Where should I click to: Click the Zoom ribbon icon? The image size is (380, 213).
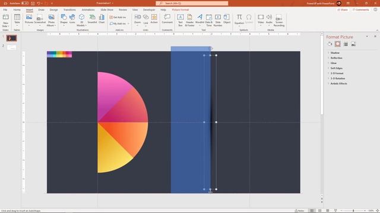tap(137, 17)
